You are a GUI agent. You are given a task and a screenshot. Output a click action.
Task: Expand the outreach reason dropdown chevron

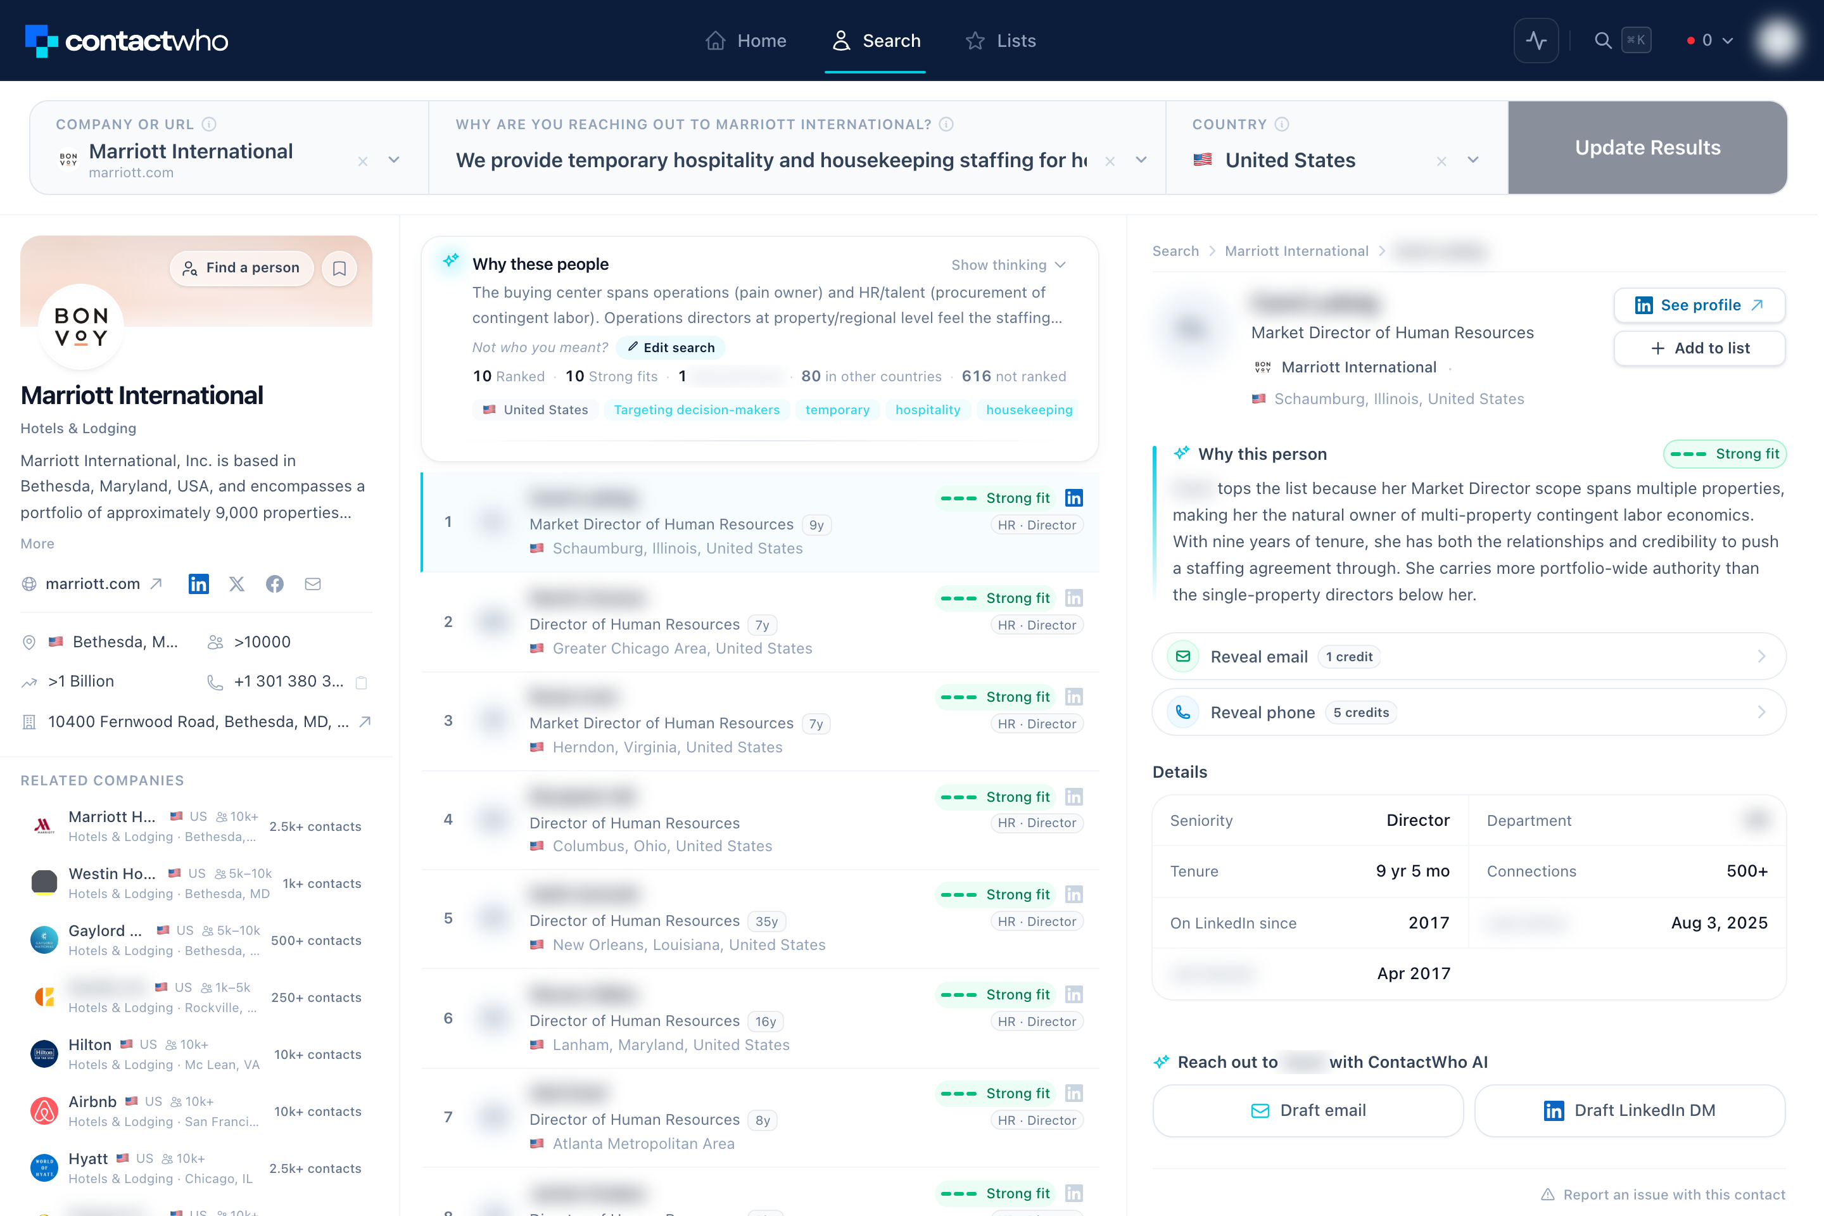click(1141, 160)
